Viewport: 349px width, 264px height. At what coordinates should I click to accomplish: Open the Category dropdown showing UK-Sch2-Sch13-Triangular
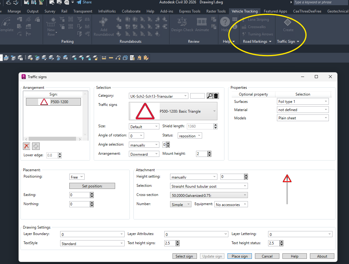click(186, 96)
